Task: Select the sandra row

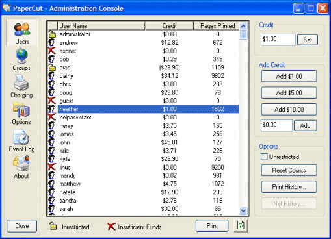Action: tap(143, 201)
